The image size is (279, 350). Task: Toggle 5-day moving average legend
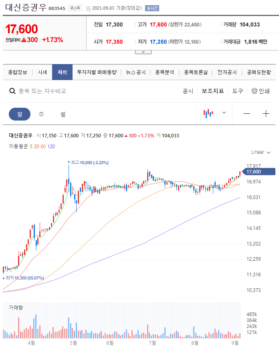31,147
